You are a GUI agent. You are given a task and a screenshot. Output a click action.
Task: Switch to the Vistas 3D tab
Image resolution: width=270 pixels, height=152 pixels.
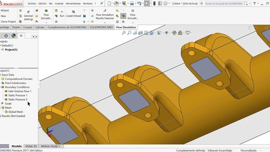(31, 146)
